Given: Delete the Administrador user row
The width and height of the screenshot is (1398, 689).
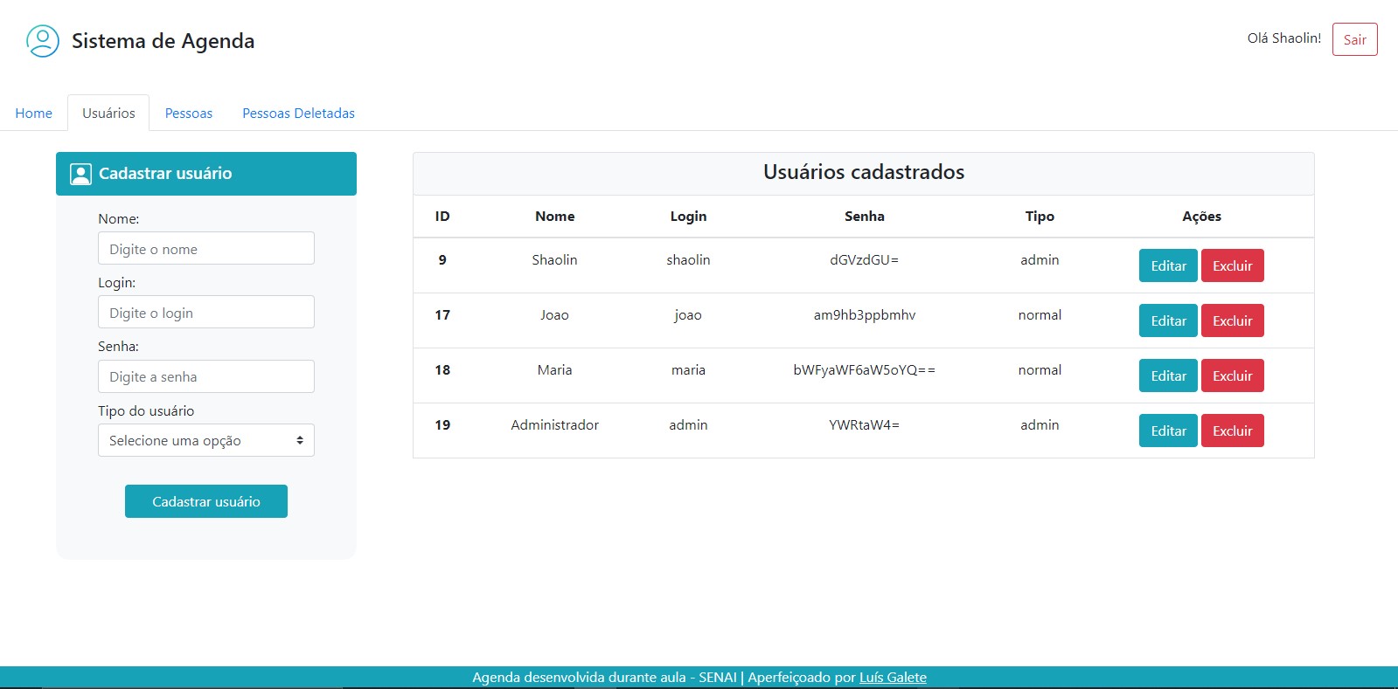Looking at the screenshot, I should coord(1233,431).
